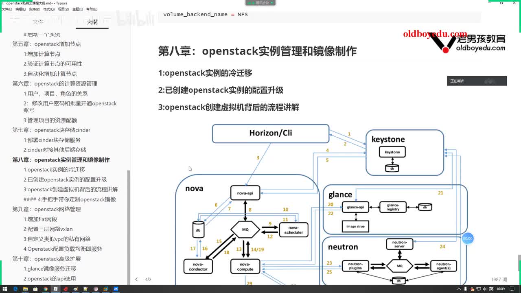Launch Microsoft Edge from the taskbar
Viewport: 521px width, 293px height.
coord(15,289)
